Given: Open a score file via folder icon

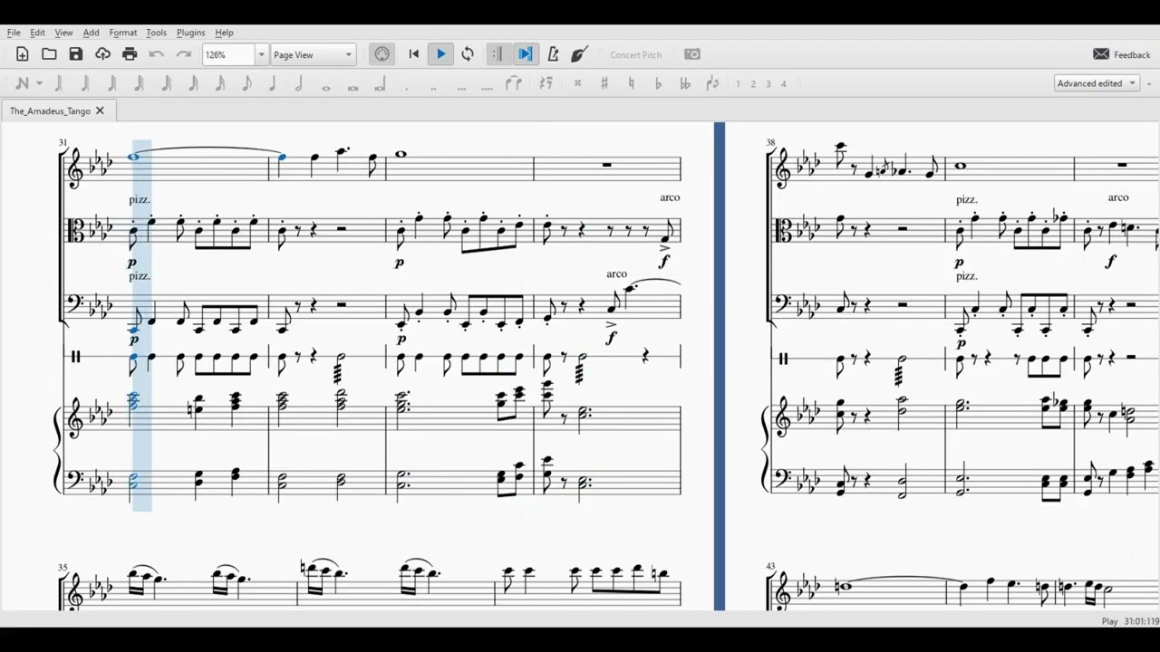Looking at the screenshot, I should pyautogui.click(x=49, y=54).
